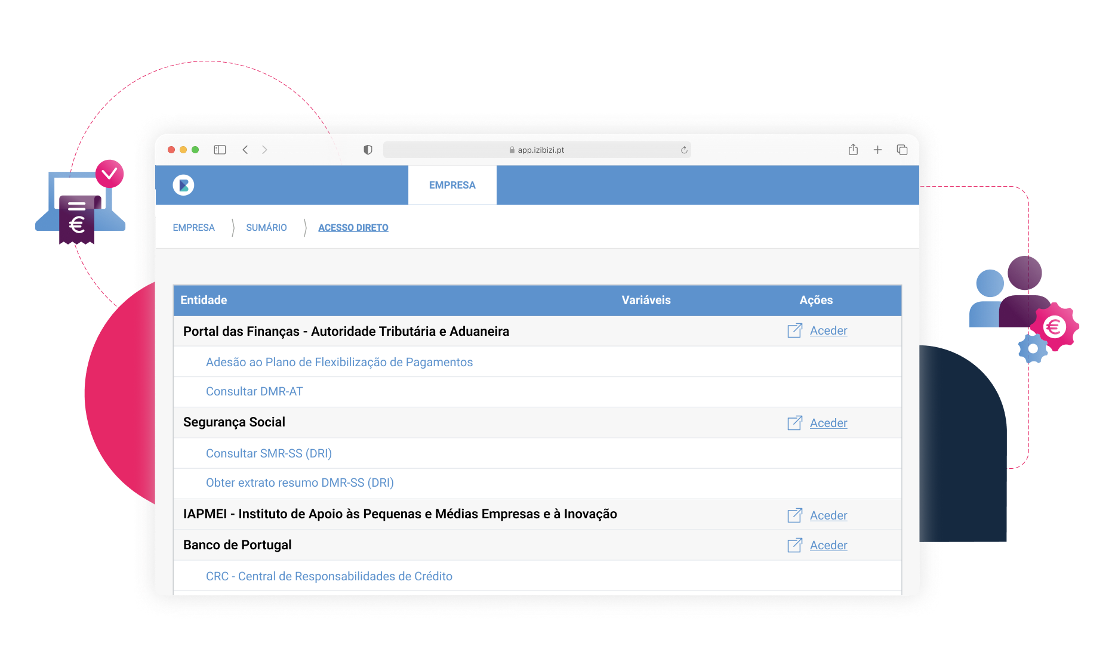The height and width of the screenshot is (668, 1115).
Task: Open a new tab with the plus icon
Action: tap(877, 150)
